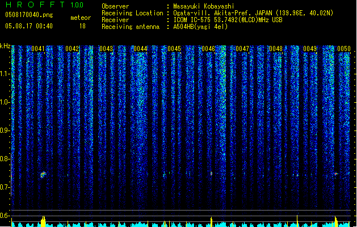Click the 0044 time marker
The image size is (357, 227).
coord(140,49)
